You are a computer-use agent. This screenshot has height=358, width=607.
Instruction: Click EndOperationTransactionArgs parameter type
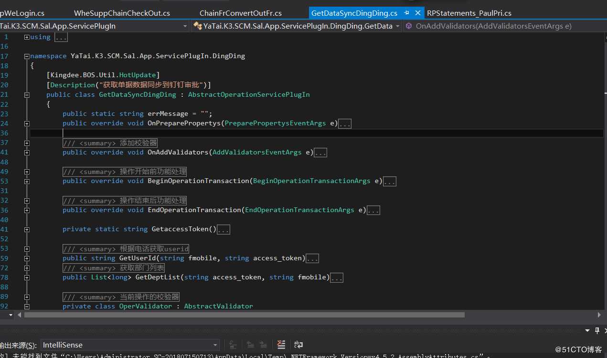pos(300,210)
